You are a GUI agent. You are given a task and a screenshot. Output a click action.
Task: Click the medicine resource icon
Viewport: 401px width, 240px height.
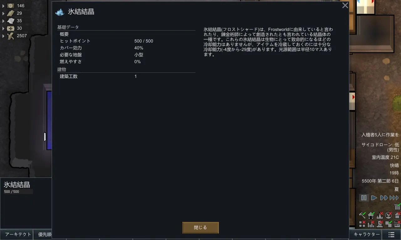(11, 28)
